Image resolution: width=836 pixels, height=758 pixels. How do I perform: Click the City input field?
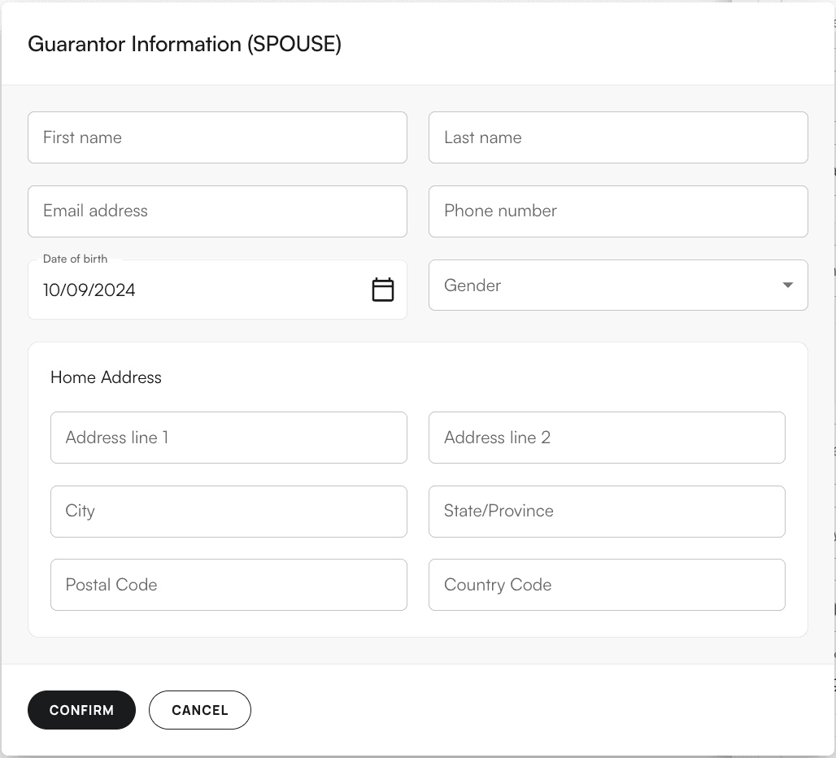pos(229,511)
